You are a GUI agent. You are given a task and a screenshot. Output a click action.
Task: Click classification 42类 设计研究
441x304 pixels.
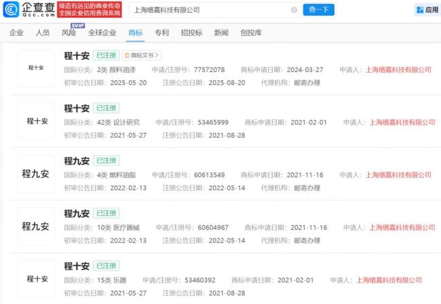click(118, 122)
